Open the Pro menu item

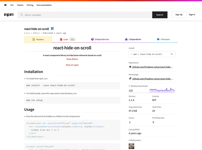[x=12, y=5]
